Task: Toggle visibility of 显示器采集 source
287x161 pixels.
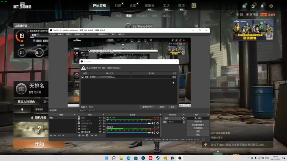Action: click(x=100, y=132)
